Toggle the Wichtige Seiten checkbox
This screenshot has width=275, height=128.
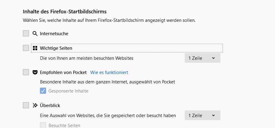26,48
